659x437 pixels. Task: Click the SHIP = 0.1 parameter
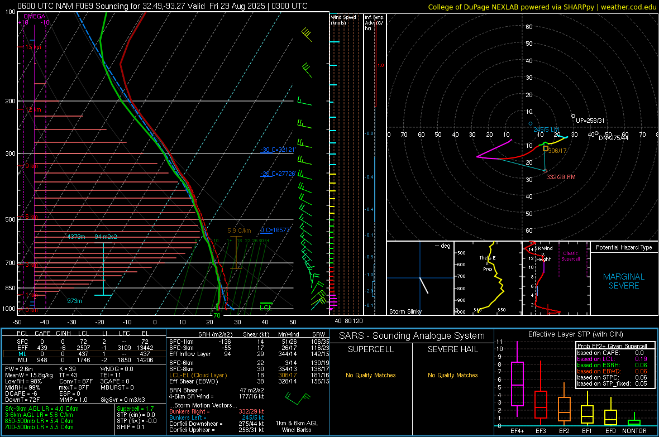click(x=131, y=427)
